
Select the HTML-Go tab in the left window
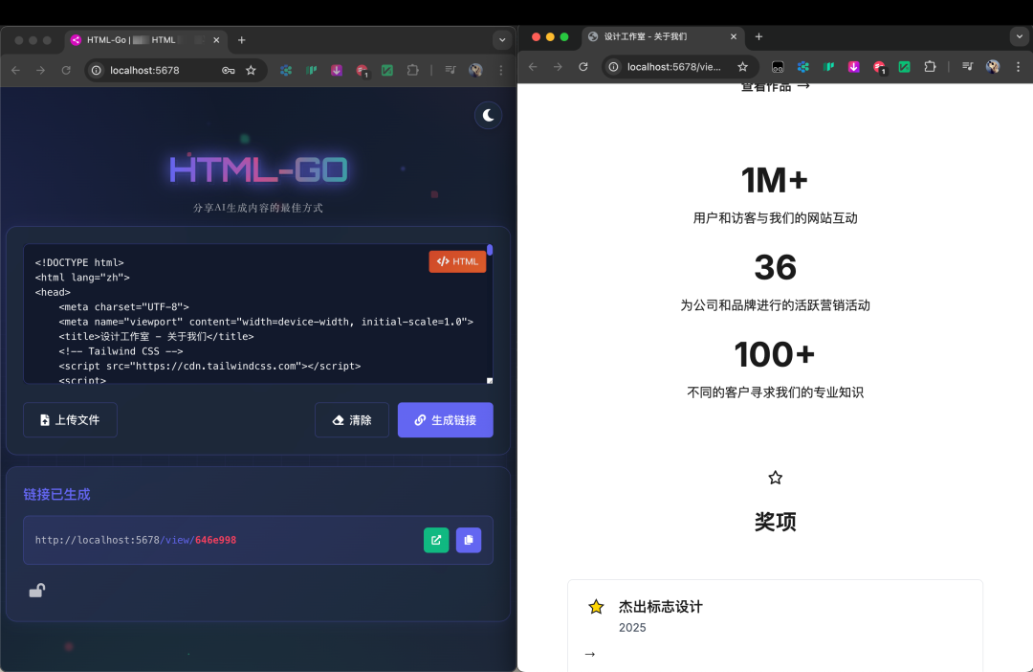tap(143, 40)
